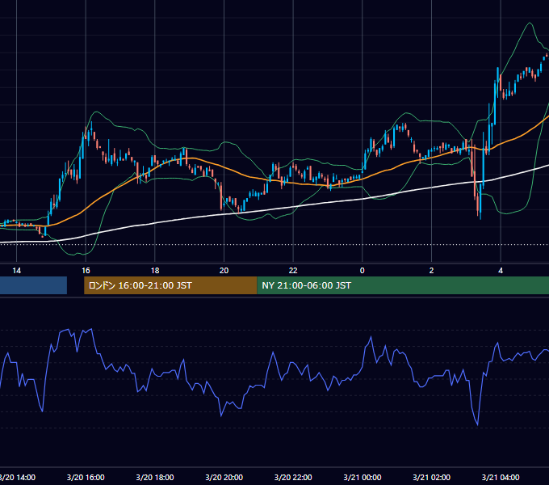This screenshot has height=485, width=549.
Task: Click the 3/20 20:00 time label
Action: point(224,477)
